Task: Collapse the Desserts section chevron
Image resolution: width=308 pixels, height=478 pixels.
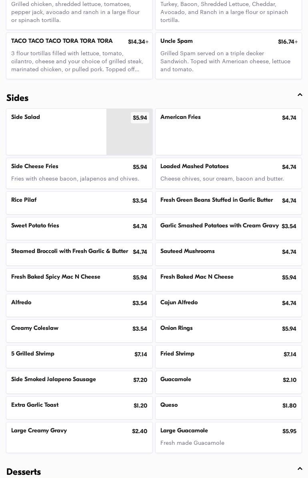Action: click(300, 469)
